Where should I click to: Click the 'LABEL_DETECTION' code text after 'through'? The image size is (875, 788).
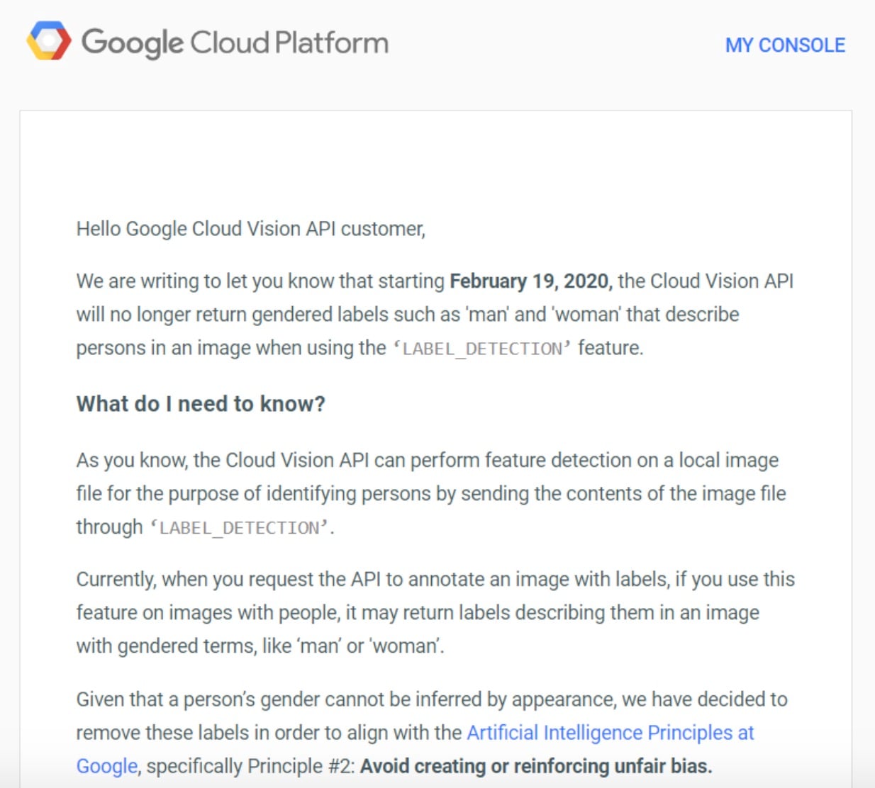pos(240,528)
